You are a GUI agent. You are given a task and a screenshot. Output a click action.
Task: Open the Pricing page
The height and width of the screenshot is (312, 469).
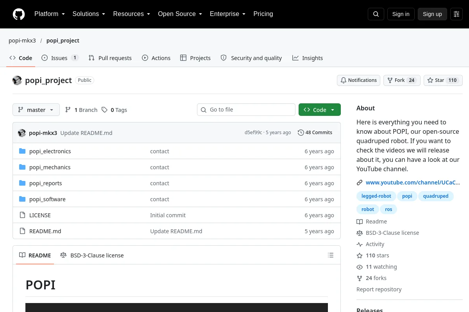[x=263, y=14]
